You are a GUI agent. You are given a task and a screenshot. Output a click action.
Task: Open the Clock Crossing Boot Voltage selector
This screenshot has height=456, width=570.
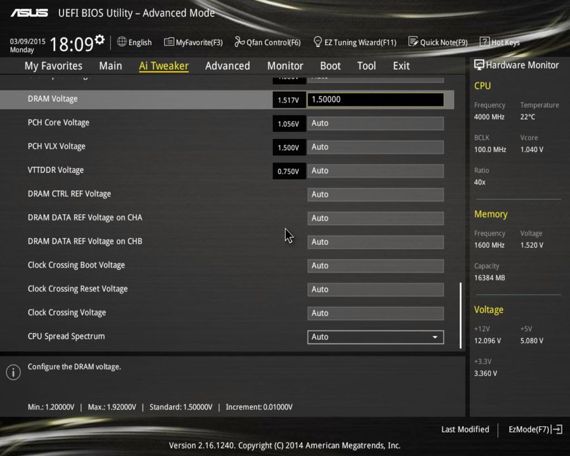376,265
